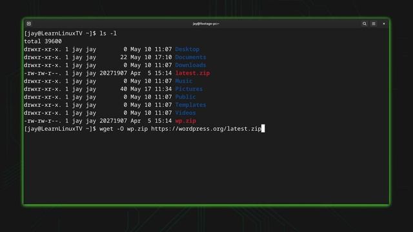Click time 11:34 in the Pictures row
The image size is (413, 232).
click(163, 89)
